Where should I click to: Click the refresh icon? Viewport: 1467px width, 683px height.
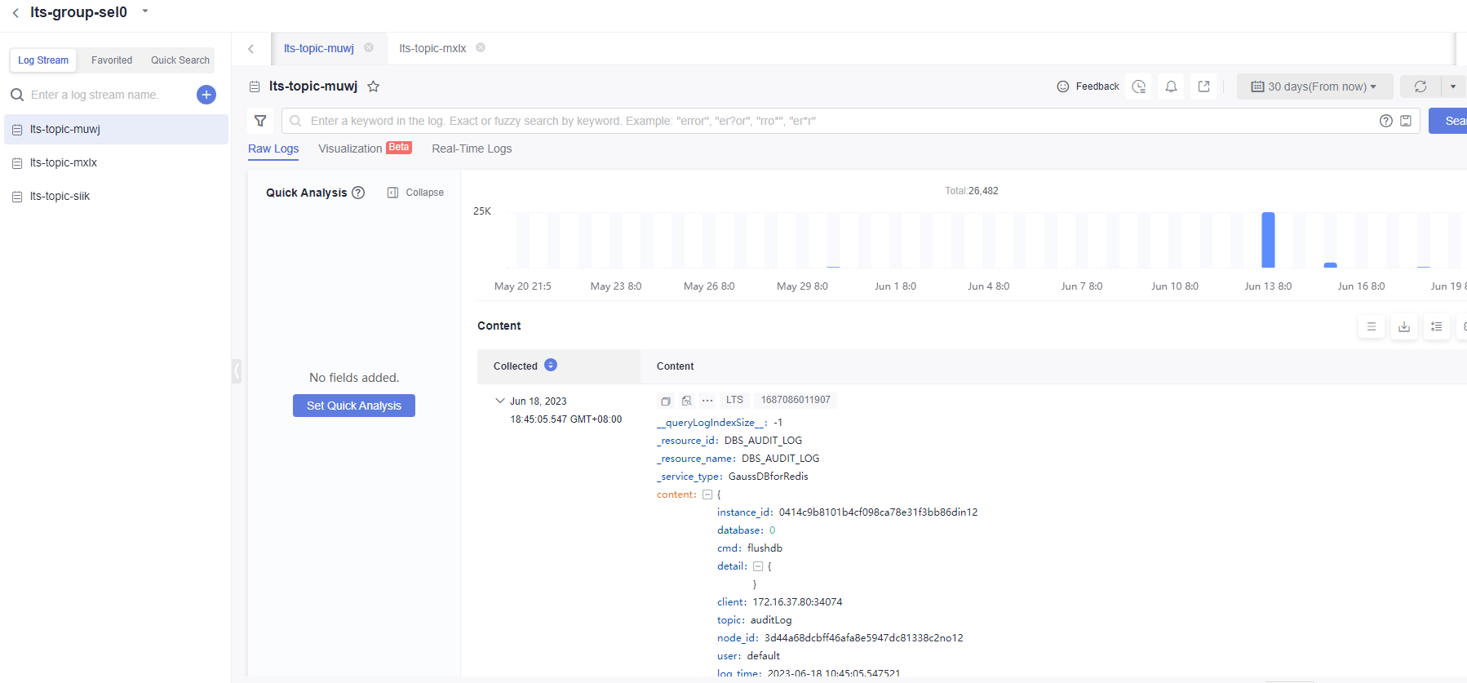(1420, 86)
